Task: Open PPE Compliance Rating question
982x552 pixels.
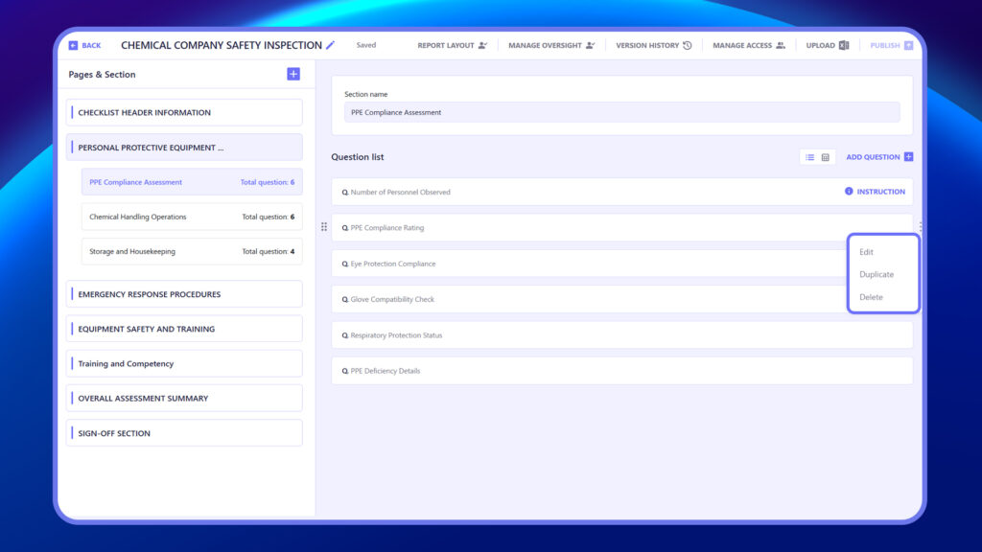Action: [621, 228]
